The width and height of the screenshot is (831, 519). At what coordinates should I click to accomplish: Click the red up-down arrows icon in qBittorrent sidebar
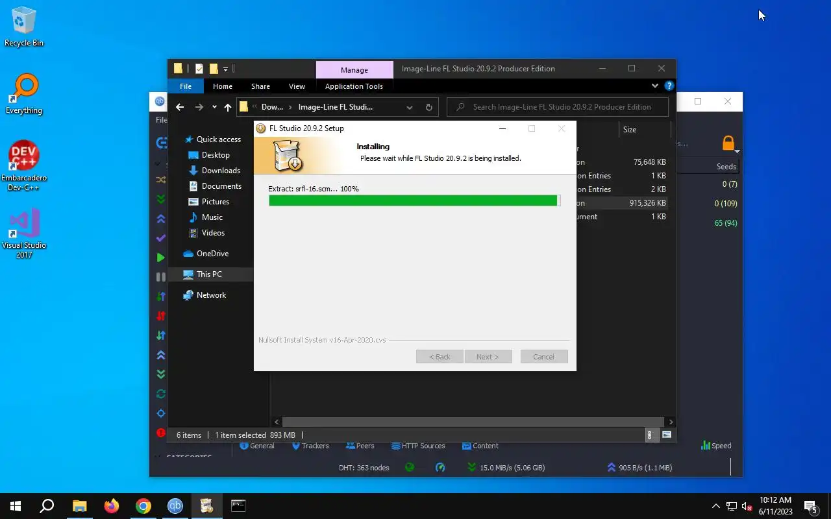(x=160, y=316)
